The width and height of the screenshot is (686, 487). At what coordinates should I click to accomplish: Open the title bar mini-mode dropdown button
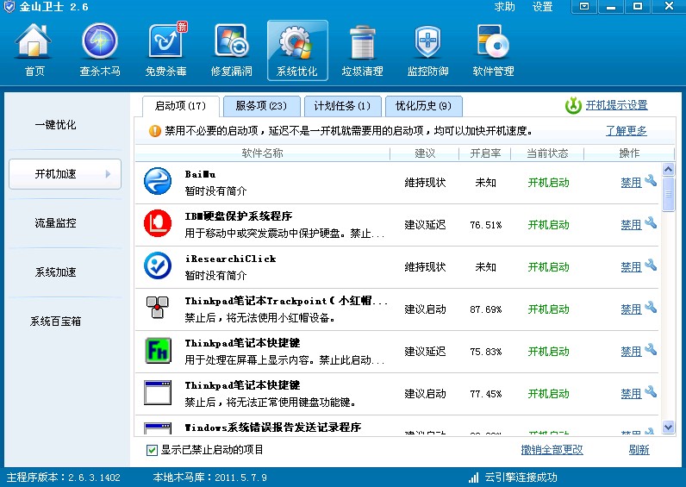point(583,7)
